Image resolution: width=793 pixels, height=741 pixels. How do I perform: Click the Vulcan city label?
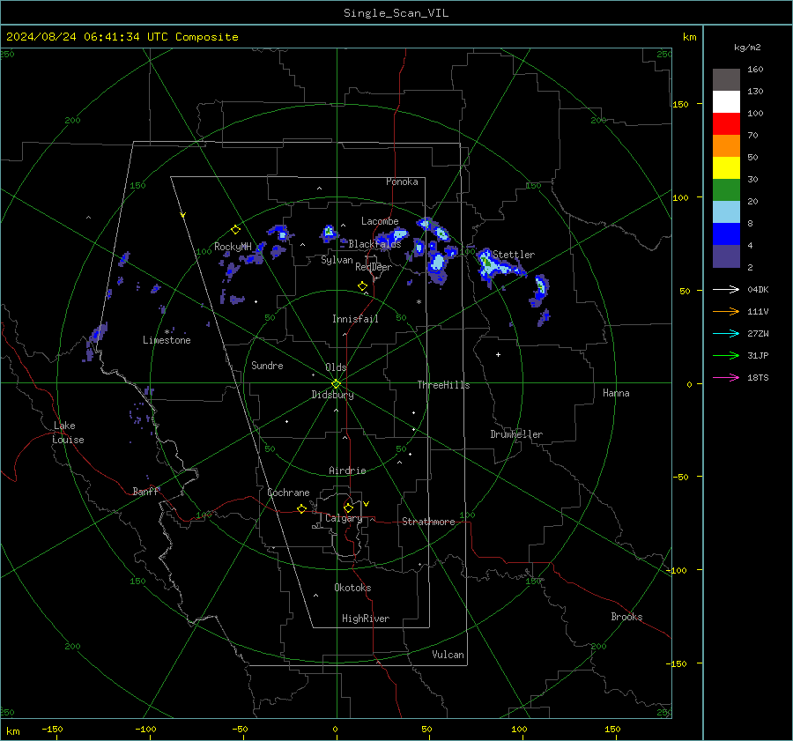tap(448, 655)
